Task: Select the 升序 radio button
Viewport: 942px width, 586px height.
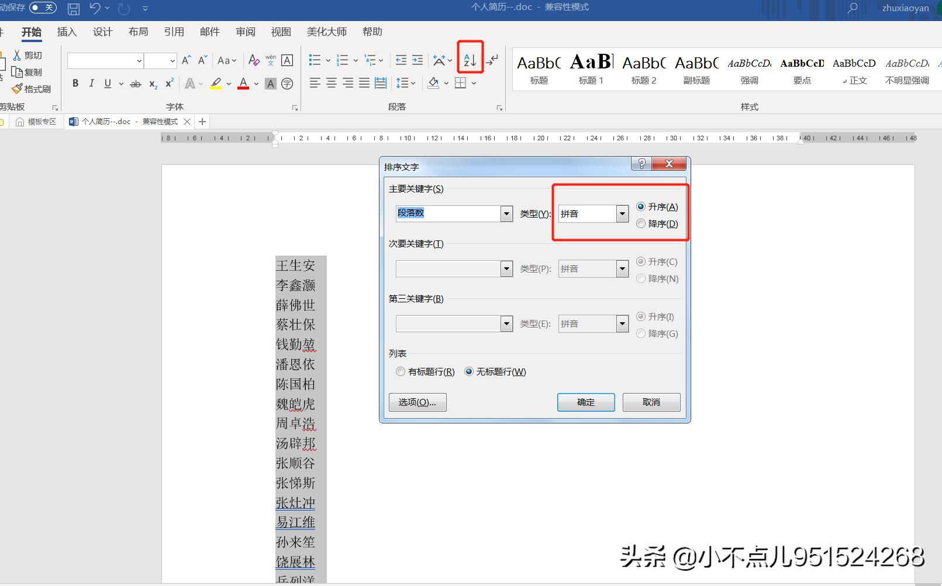Action: [x=641, y=206]
